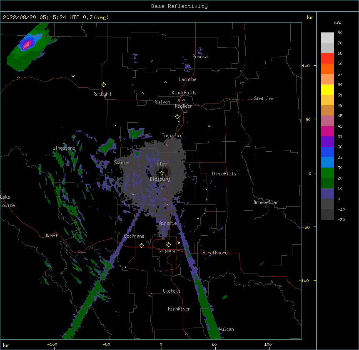The width and height of the screenshot is (359, 350).
Task: Click the yellow diamond marker below Cochrane
Action: [x=142, y=245]
